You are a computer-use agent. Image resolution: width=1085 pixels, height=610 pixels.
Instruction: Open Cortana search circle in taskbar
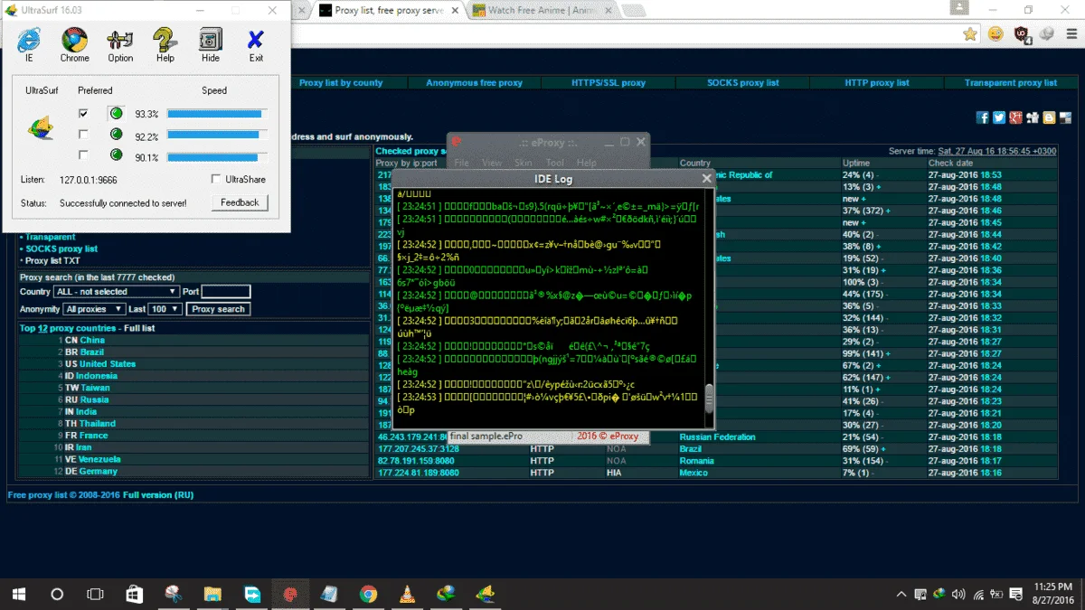(x=57, y=594)
